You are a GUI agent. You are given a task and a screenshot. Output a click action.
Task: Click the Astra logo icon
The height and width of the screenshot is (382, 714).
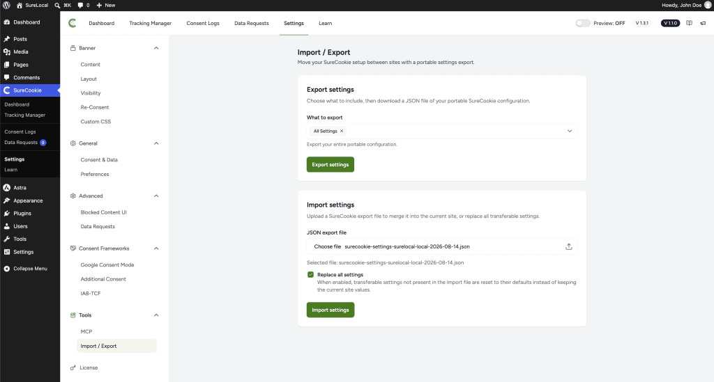click(x=7, y=188)
